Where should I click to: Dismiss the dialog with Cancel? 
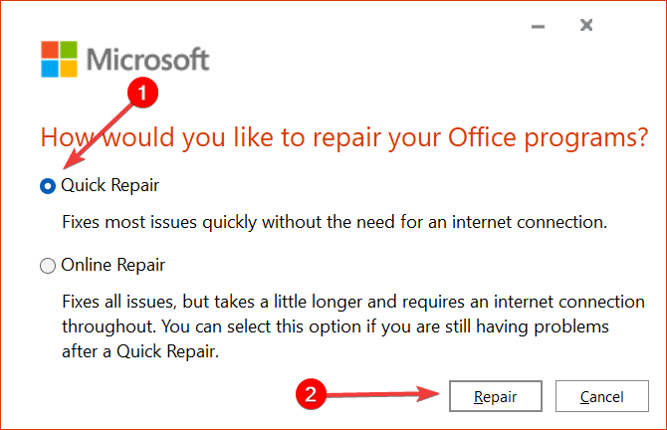tap(602, 396)
